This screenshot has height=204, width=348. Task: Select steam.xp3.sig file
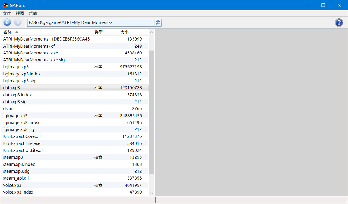[x=74, y=171]
